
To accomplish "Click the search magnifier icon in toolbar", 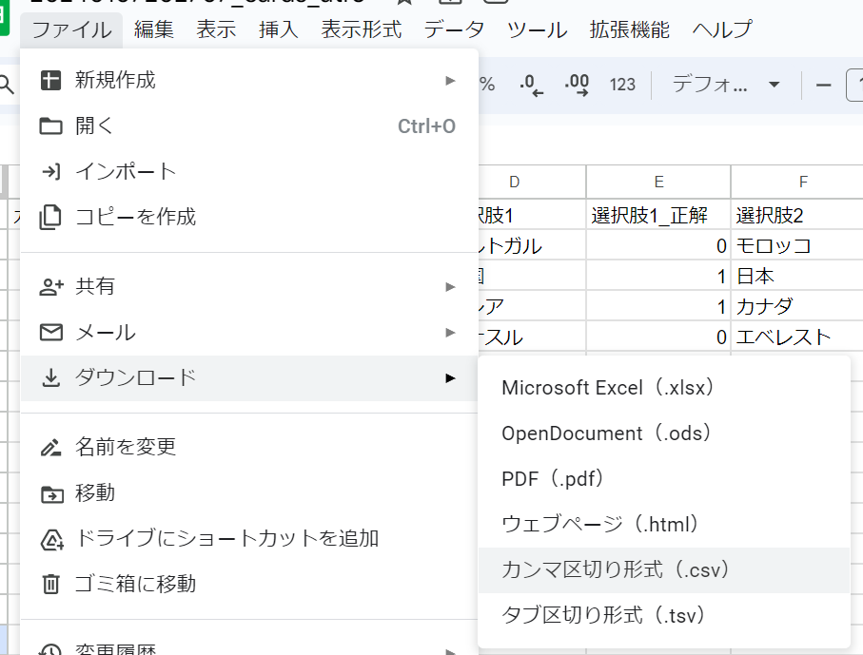I will 7,85.
